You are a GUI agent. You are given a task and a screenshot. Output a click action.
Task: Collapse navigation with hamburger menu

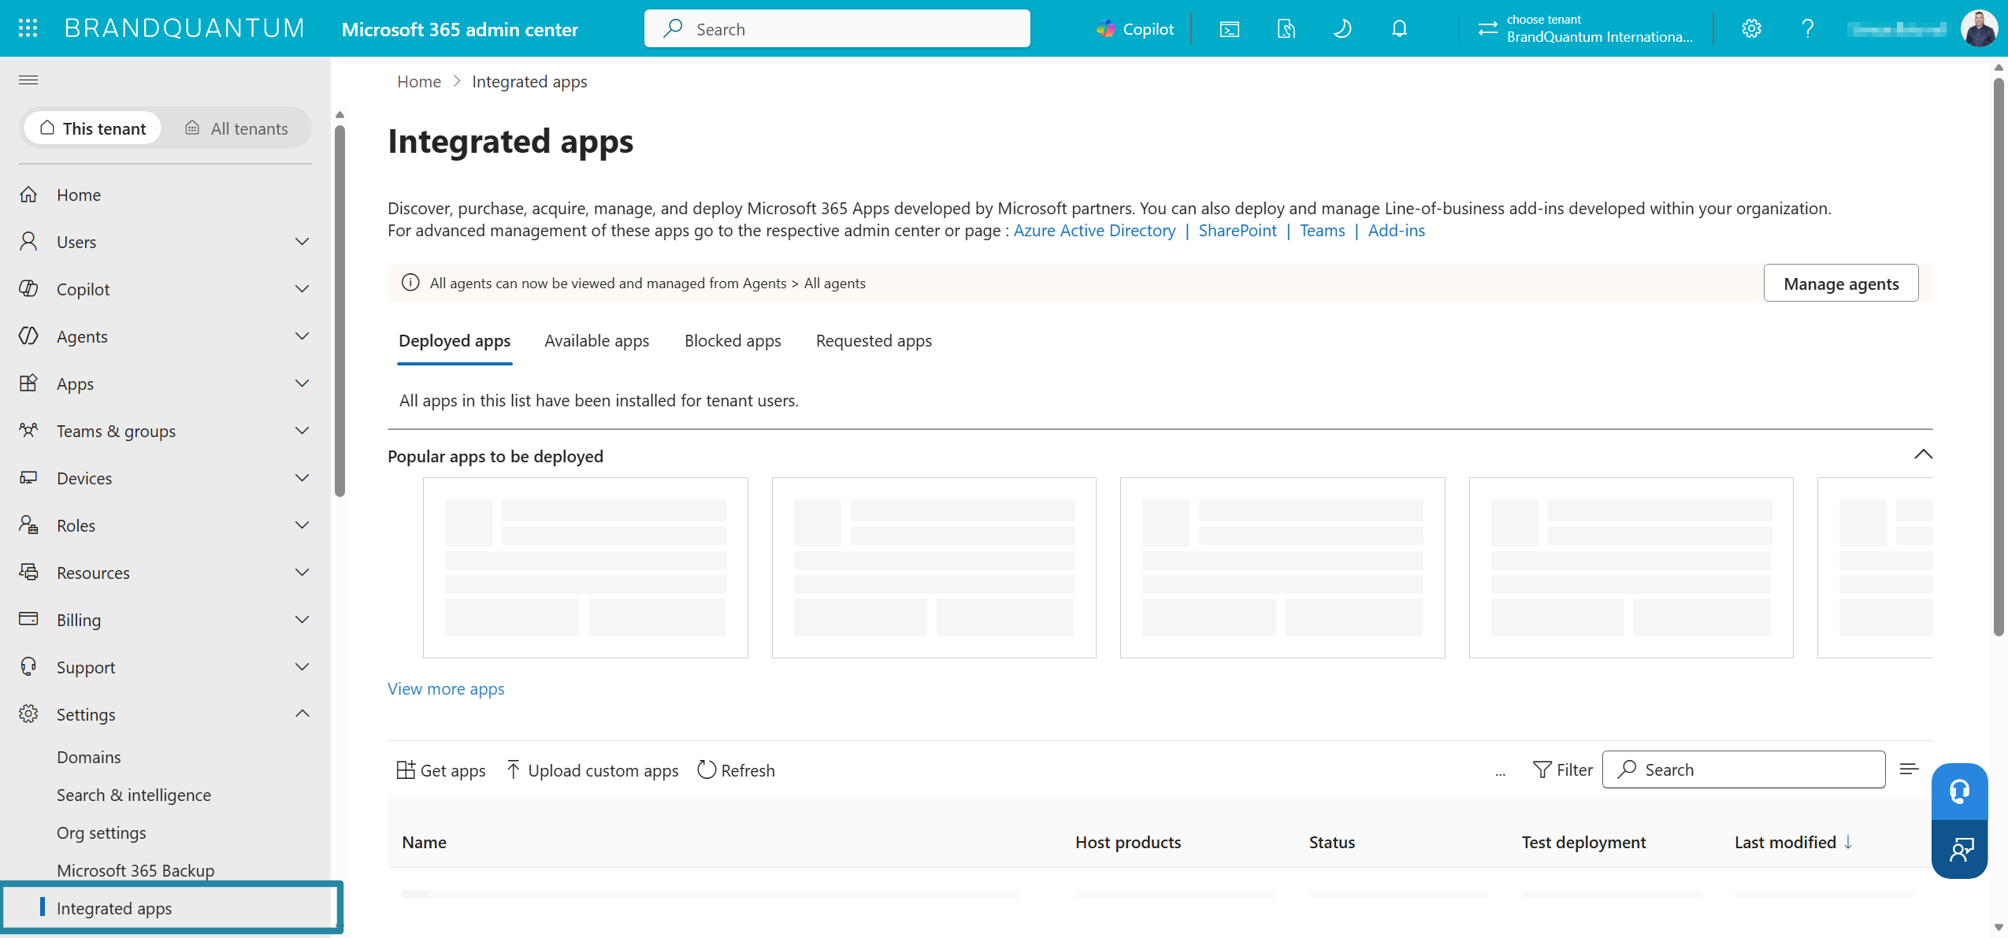tap(28, 80)
